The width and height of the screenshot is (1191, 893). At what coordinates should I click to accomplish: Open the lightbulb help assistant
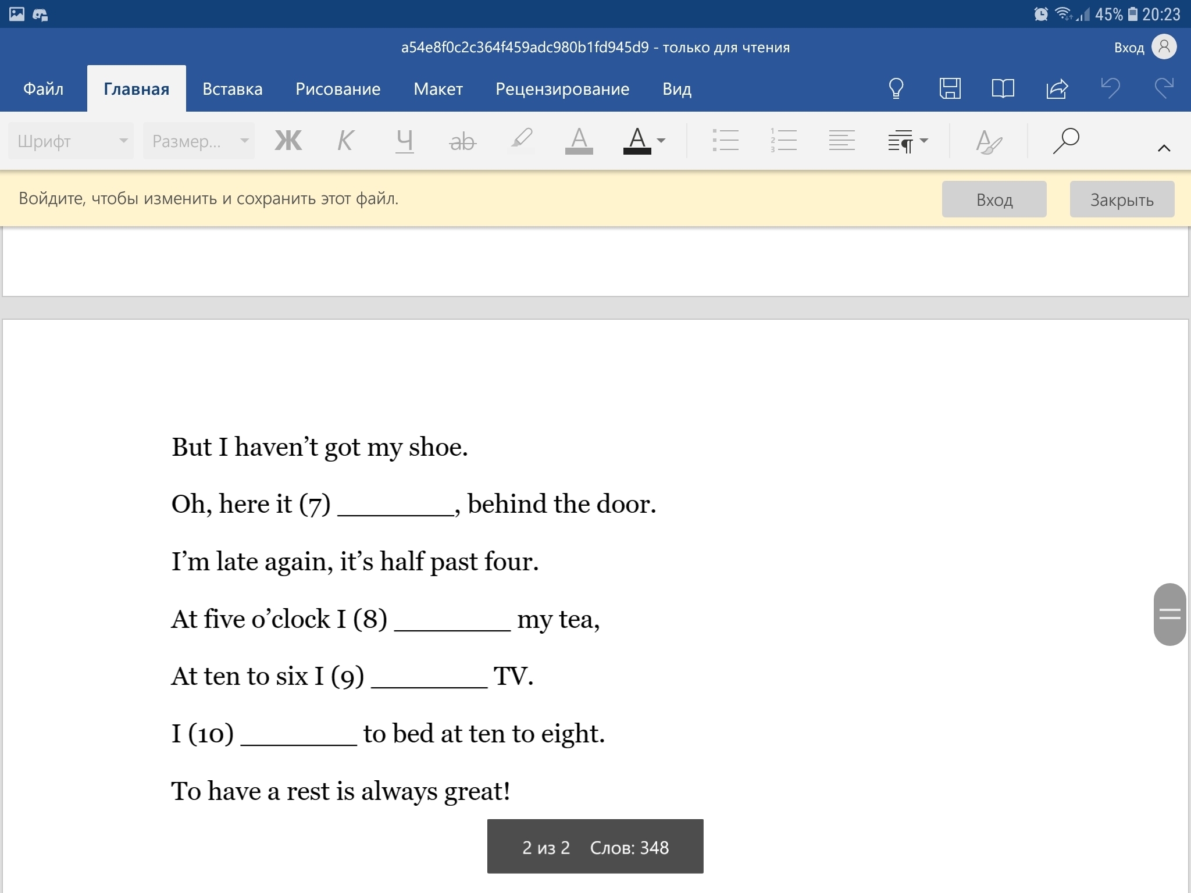coord(896,88)
